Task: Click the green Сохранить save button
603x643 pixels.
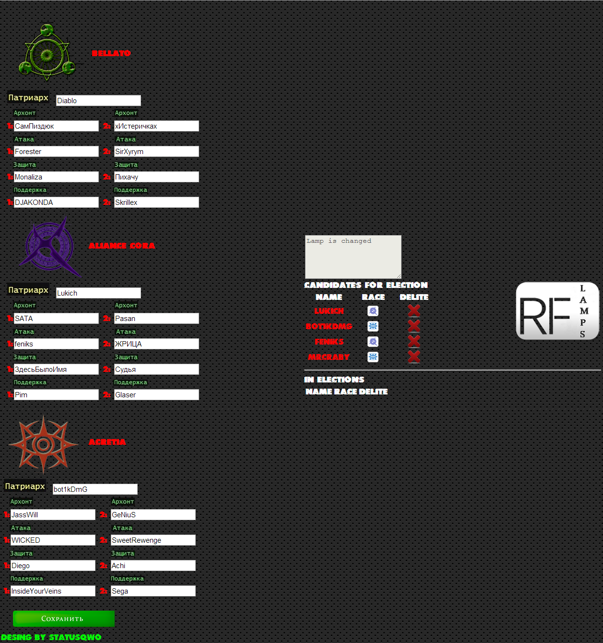Action: [64, 619]
